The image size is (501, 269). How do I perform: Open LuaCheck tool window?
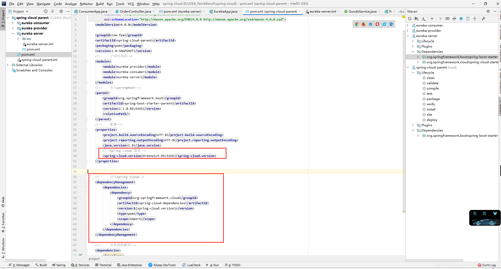(191, 265)
